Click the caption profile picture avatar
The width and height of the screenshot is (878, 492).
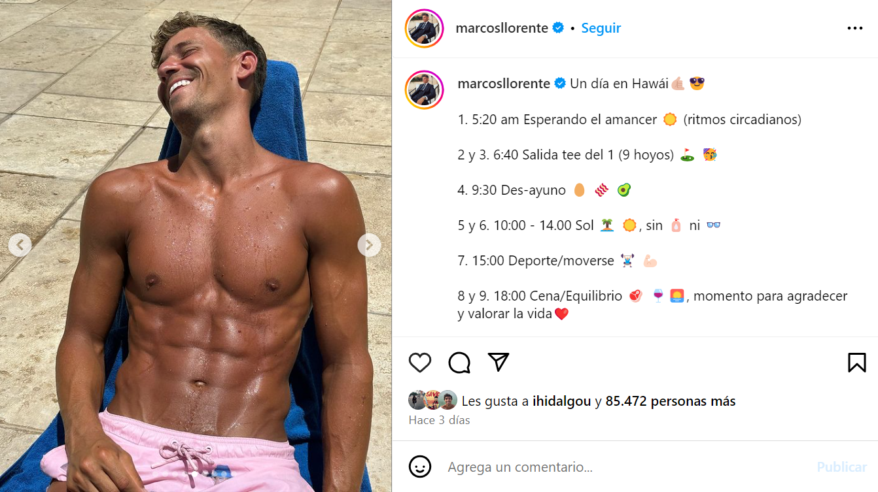(425, 90)
